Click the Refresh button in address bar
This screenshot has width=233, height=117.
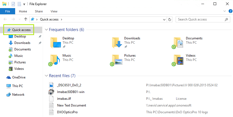click(170, 19)
